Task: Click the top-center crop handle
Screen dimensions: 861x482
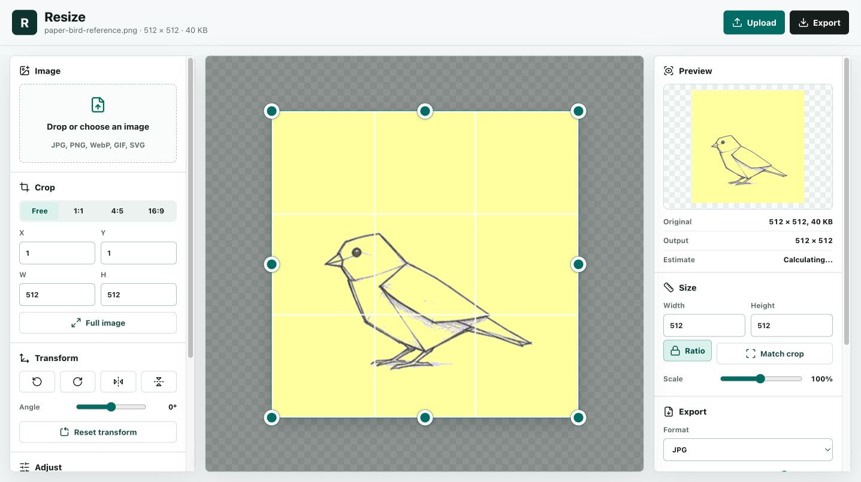Action: pyautogui.click(x=425, y=111)
